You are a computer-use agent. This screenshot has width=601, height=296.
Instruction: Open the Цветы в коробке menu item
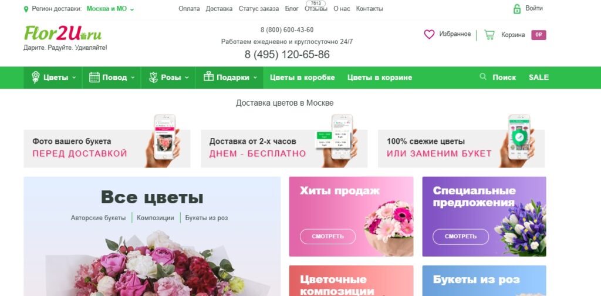click(x=302, y=78)
